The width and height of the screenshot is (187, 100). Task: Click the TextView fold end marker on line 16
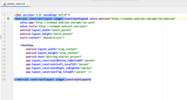13,72
